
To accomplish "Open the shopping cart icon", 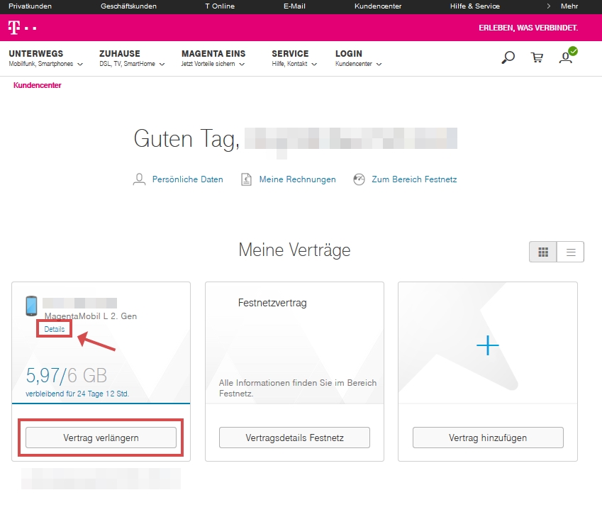I will tap(537, 57).
